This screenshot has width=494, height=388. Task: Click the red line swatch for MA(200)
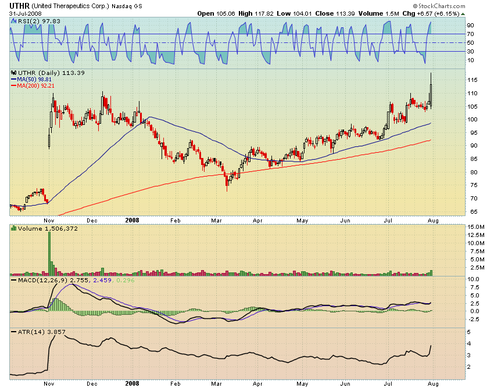(x=13, y=85)
